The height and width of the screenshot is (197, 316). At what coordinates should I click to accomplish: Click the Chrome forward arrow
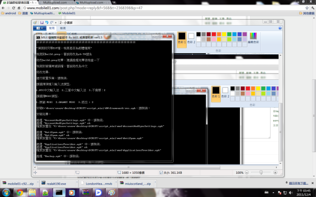coord(8,8)
